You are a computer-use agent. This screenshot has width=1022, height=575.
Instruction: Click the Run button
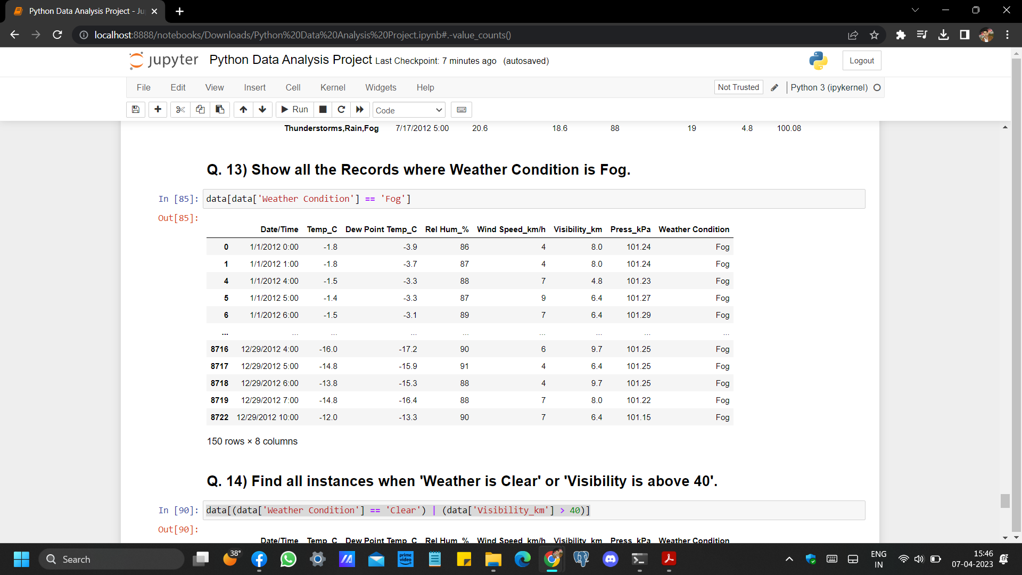tap(294, 110)
